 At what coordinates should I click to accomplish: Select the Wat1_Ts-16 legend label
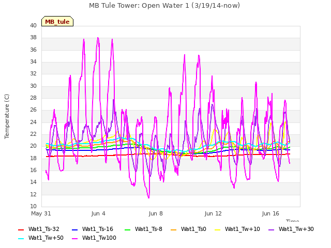coord(98,229)
